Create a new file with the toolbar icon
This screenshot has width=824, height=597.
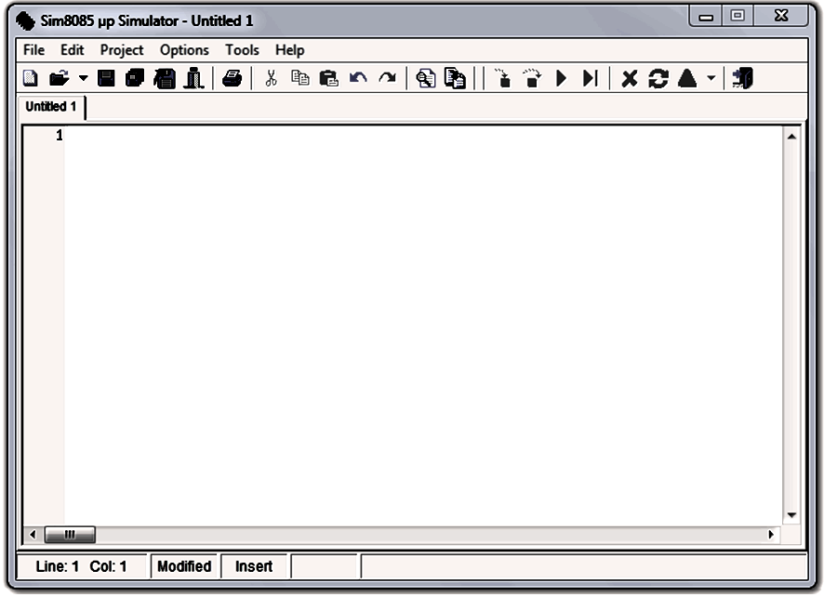[x=31, y=79]
